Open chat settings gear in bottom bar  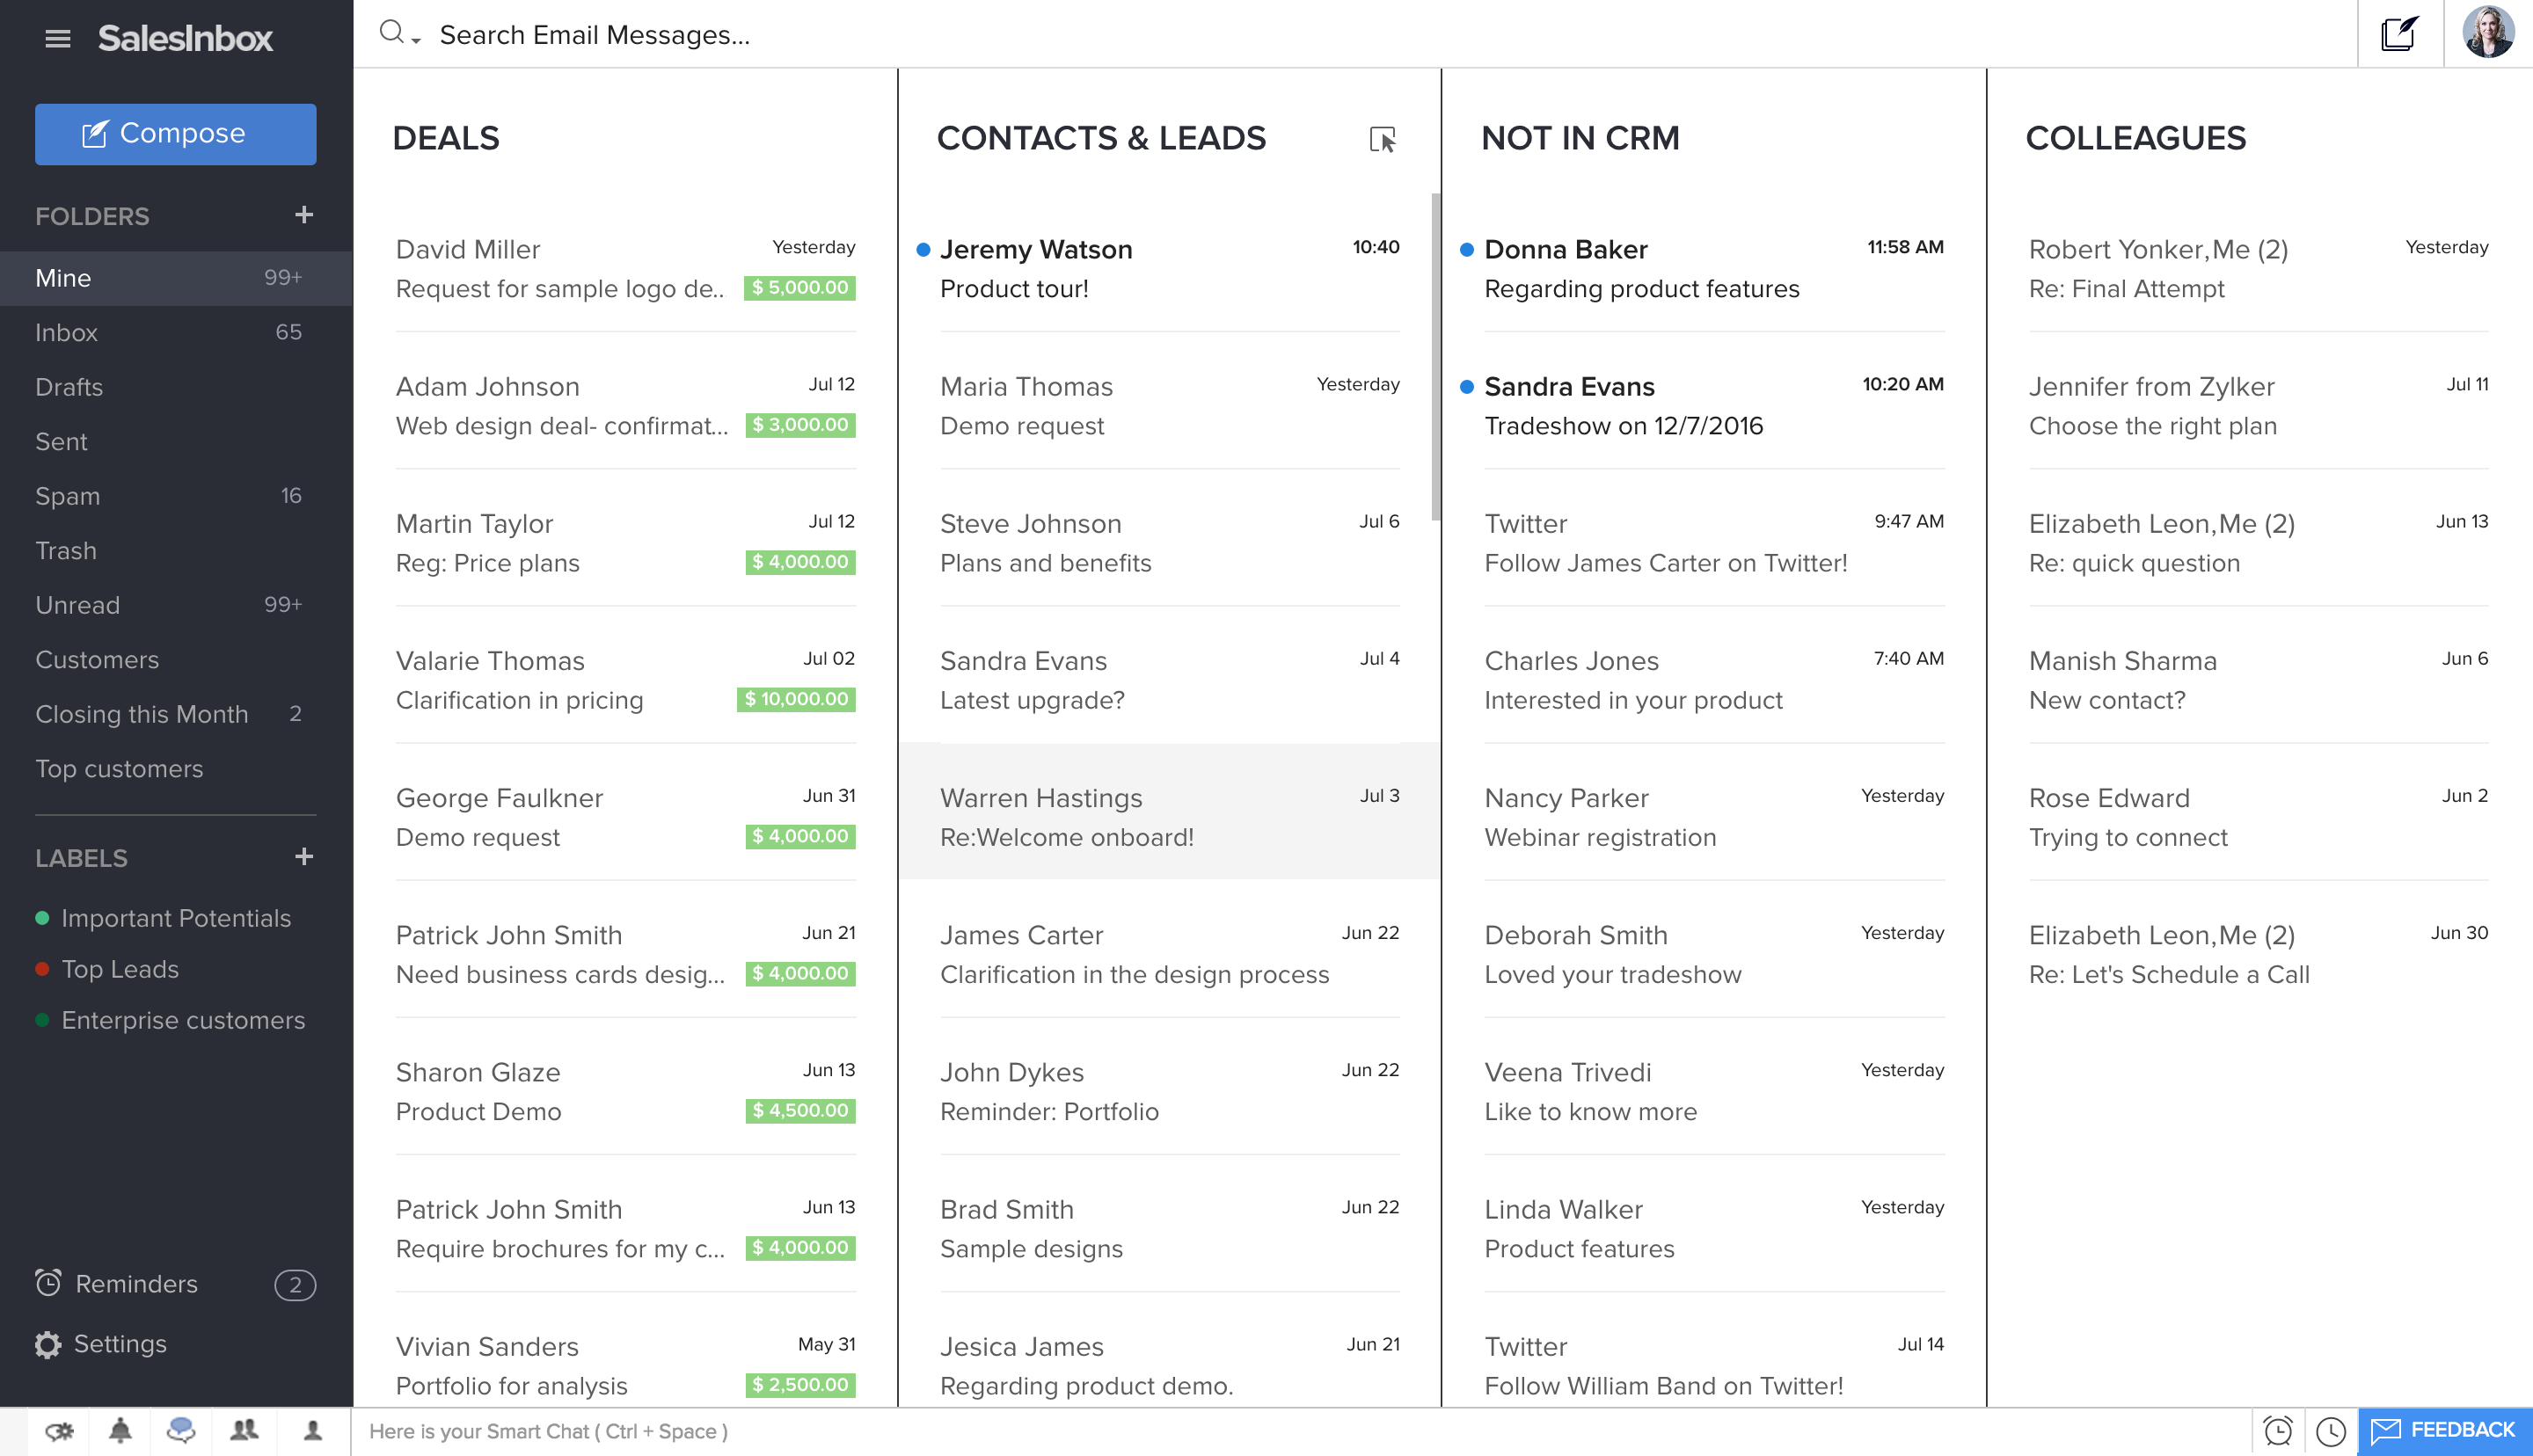point(59,1431)
